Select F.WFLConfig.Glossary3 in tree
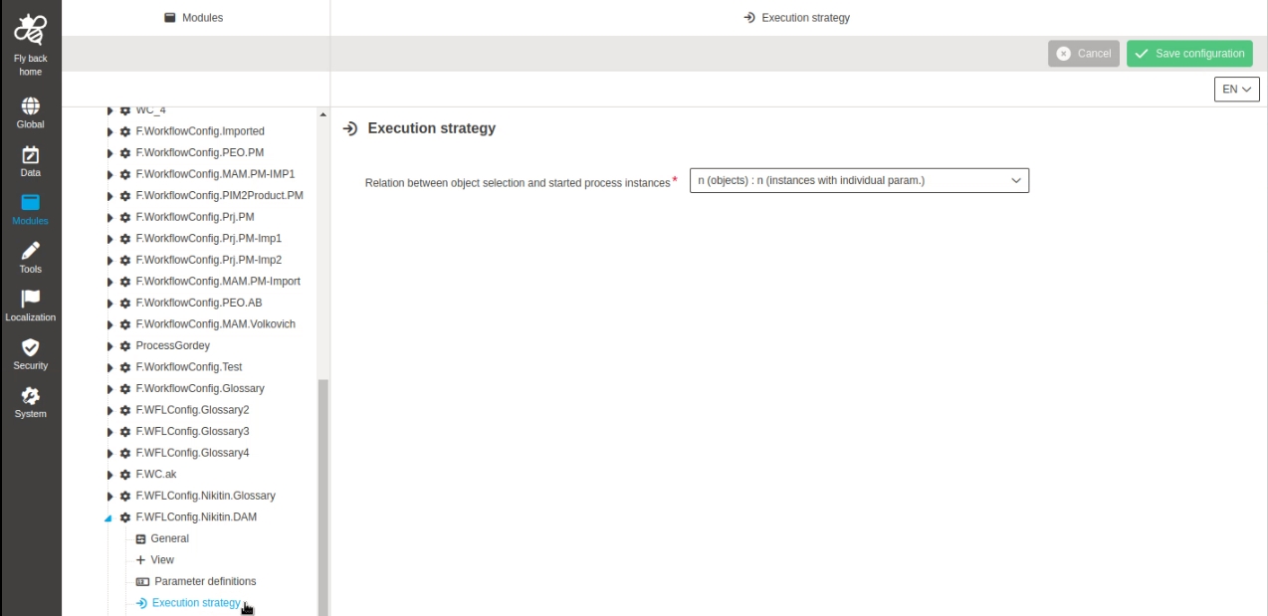The height and width of the screenshot is (616, 1268). pos(193,431)
